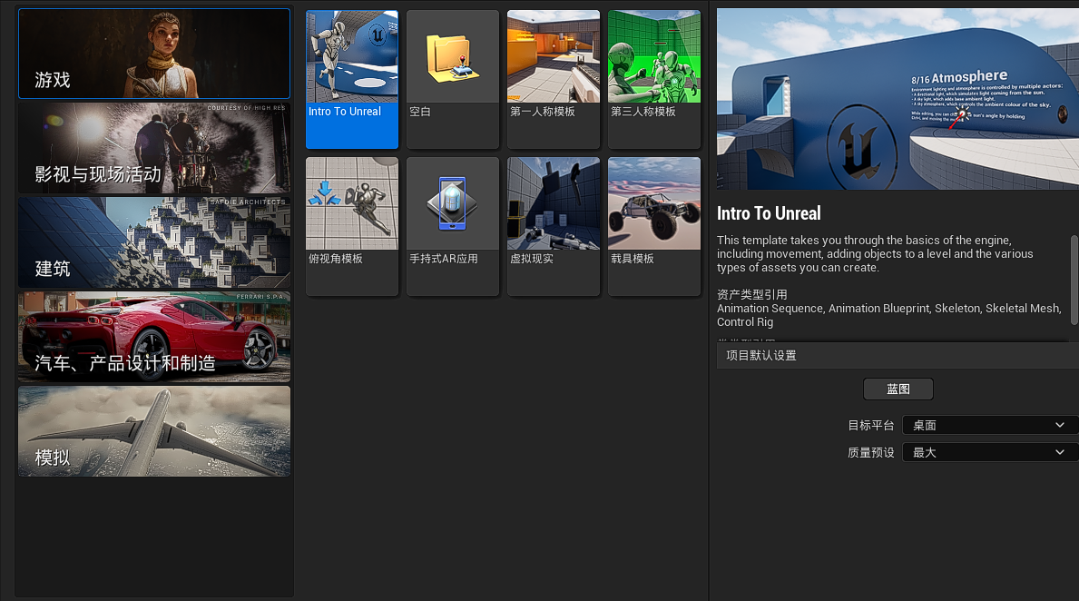Open the 目标平台 dropdown showing 桌面

coord(988,426)
